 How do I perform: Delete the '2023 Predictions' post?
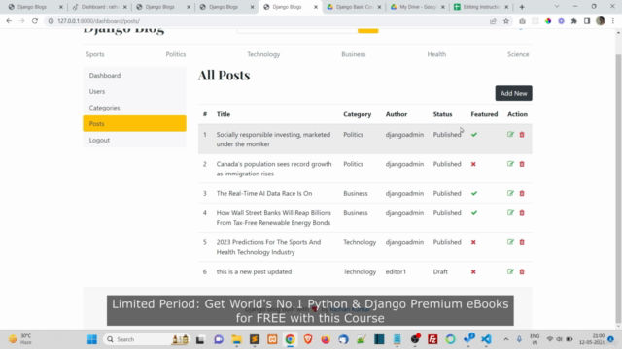[522, 242]
